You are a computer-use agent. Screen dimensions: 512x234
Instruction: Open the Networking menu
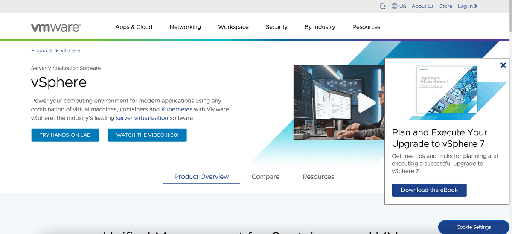(185, 27)
